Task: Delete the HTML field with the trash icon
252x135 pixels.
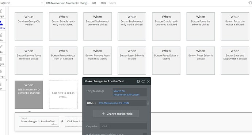Action: (x=148, y=103)
